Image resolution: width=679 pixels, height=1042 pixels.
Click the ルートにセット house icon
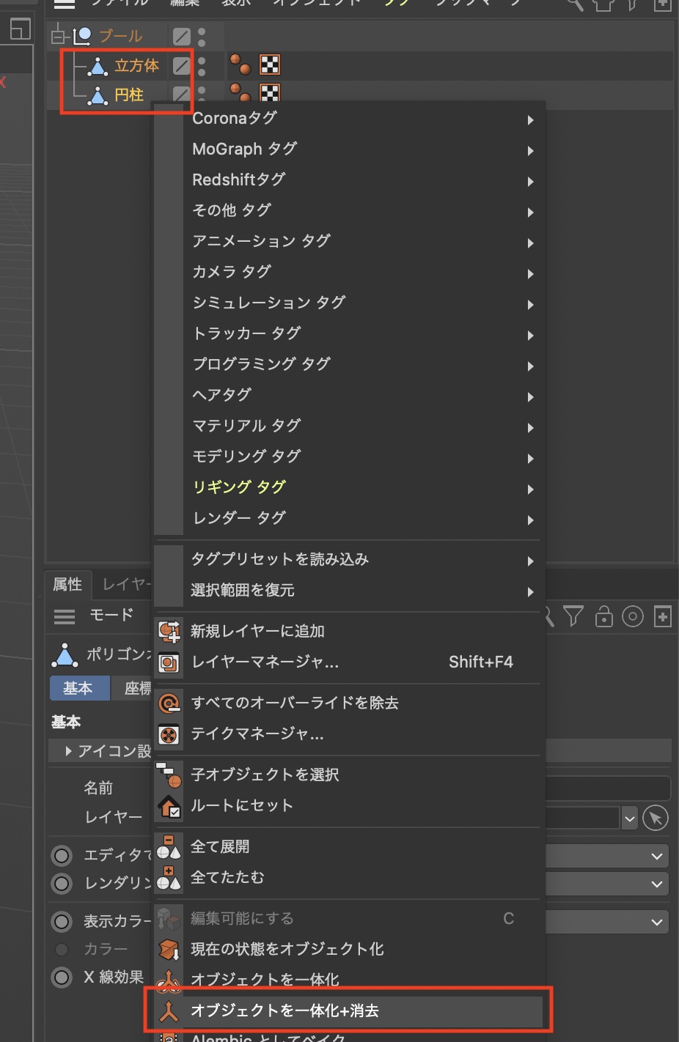click(169, 806)
